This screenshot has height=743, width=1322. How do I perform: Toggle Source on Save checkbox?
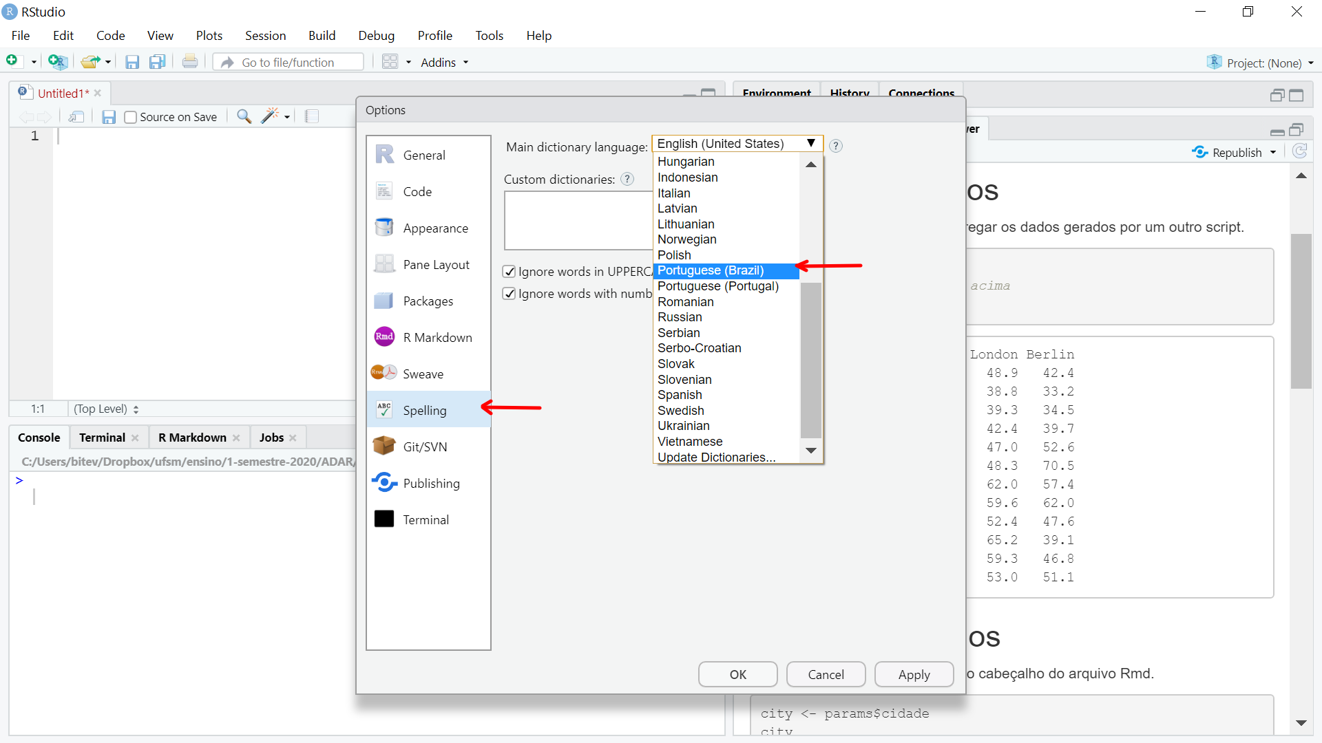coord(130,118)
